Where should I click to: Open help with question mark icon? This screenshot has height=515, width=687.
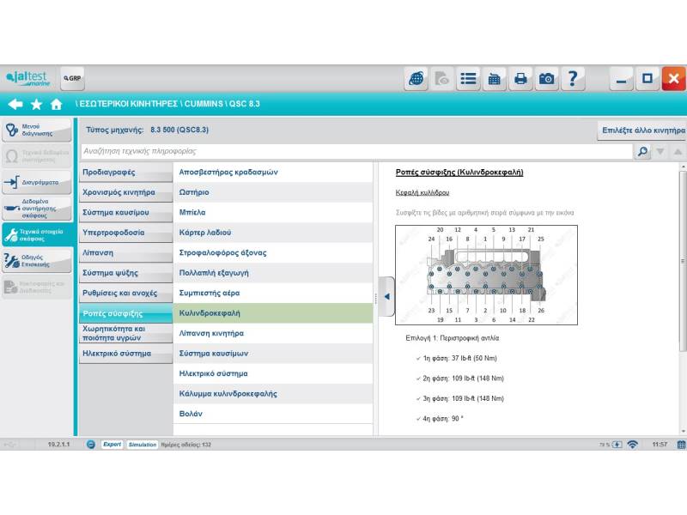point(573,79)
